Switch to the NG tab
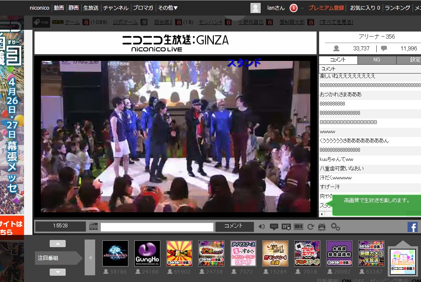This screenshot has width=421, height=282. [377, 60]
